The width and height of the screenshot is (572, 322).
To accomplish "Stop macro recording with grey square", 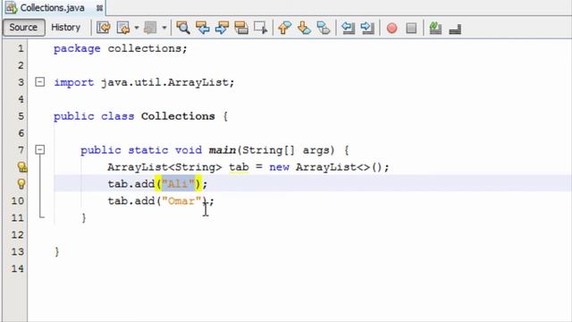I will tap(411, 28).
